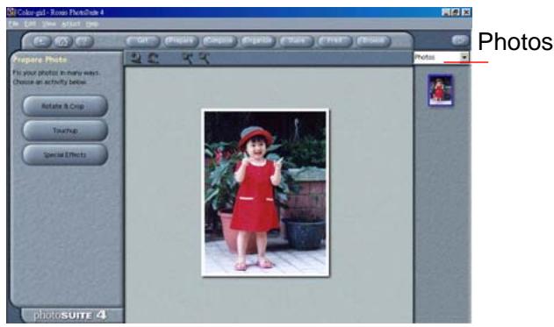Click the PhotoSuite app icon in title bar
This screenshot has height=327, width=554.
point(11,12)
